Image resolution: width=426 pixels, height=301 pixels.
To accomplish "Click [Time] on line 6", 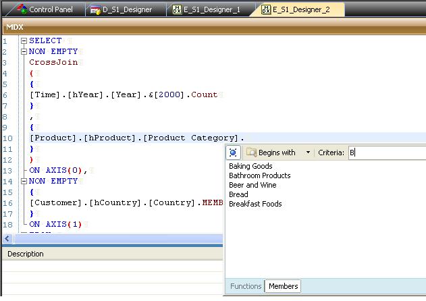I will [x=45, y=94].
